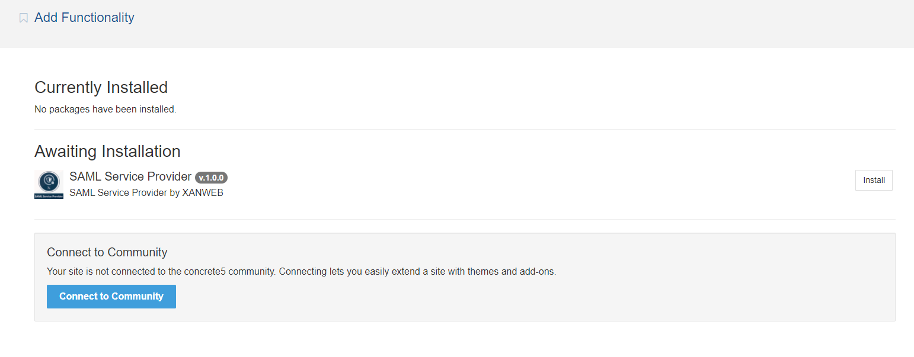The image size is (914, 357).
Task: Click the SAML Service Provider package logo
Action: (x=49, y=184)
